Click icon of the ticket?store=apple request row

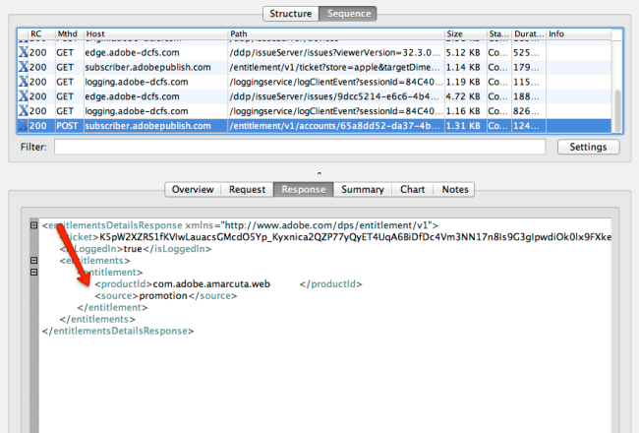(24, 67)
